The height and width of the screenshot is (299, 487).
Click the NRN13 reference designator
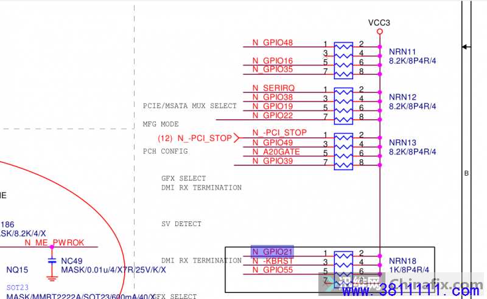point(402,143)
